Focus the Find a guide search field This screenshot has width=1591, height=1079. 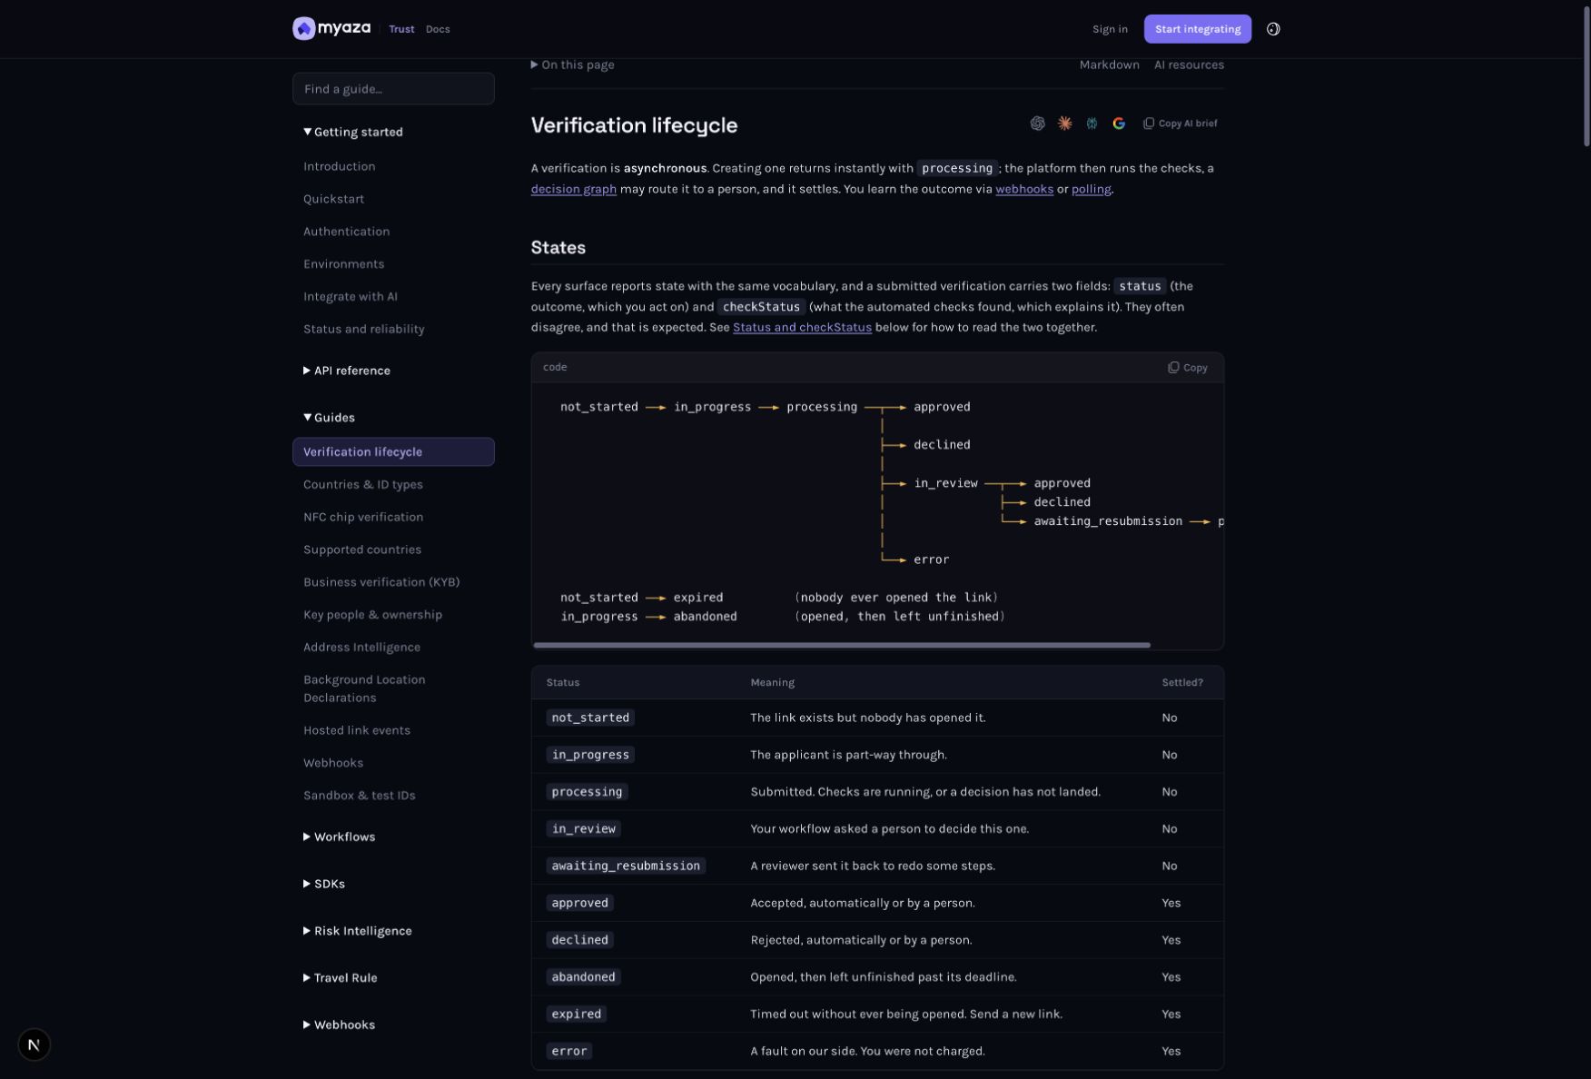(x=393, y=89)
